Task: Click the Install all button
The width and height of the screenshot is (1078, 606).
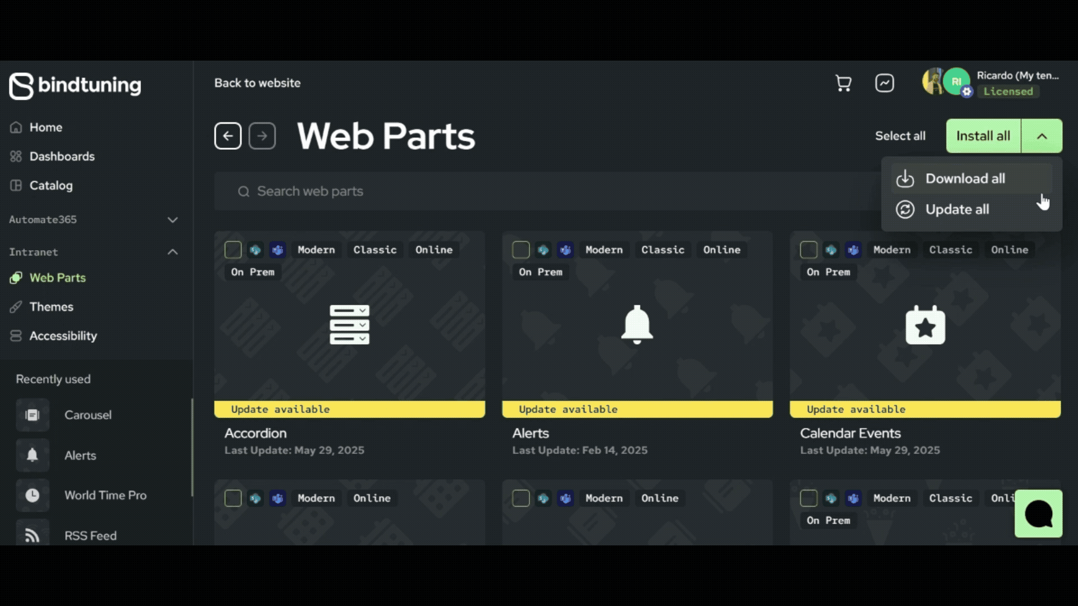Action: pyautogui.click(x=983, y=136)
